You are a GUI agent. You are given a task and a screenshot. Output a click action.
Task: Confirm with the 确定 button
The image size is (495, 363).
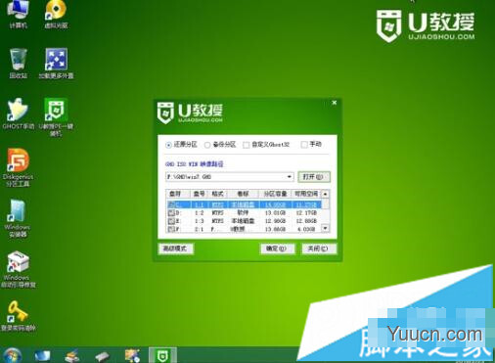coord(277,249)
